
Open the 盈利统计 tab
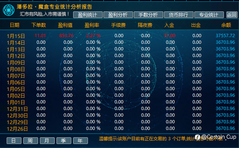(88, 15)
